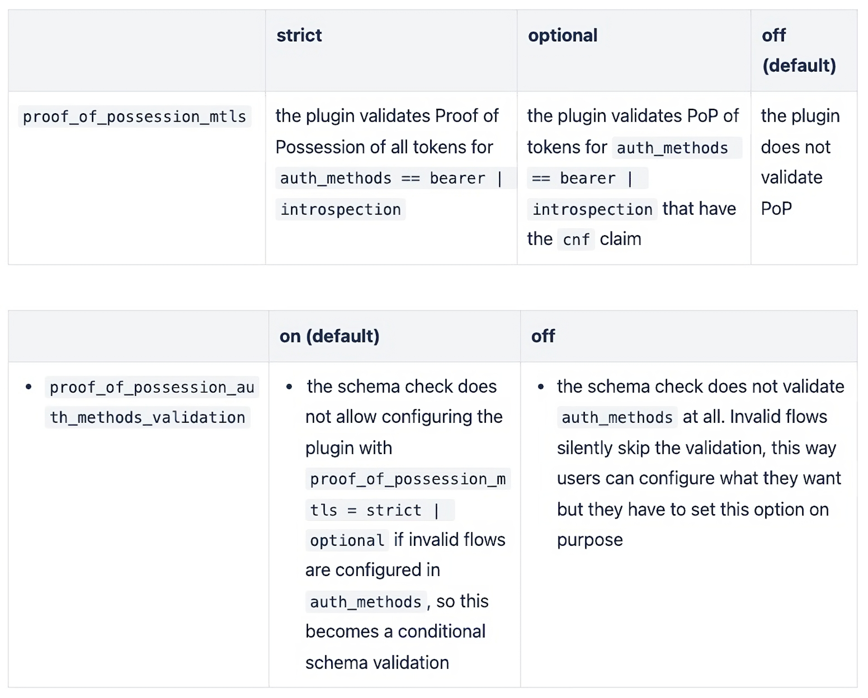Click the "strict" column header

point(299,35)
